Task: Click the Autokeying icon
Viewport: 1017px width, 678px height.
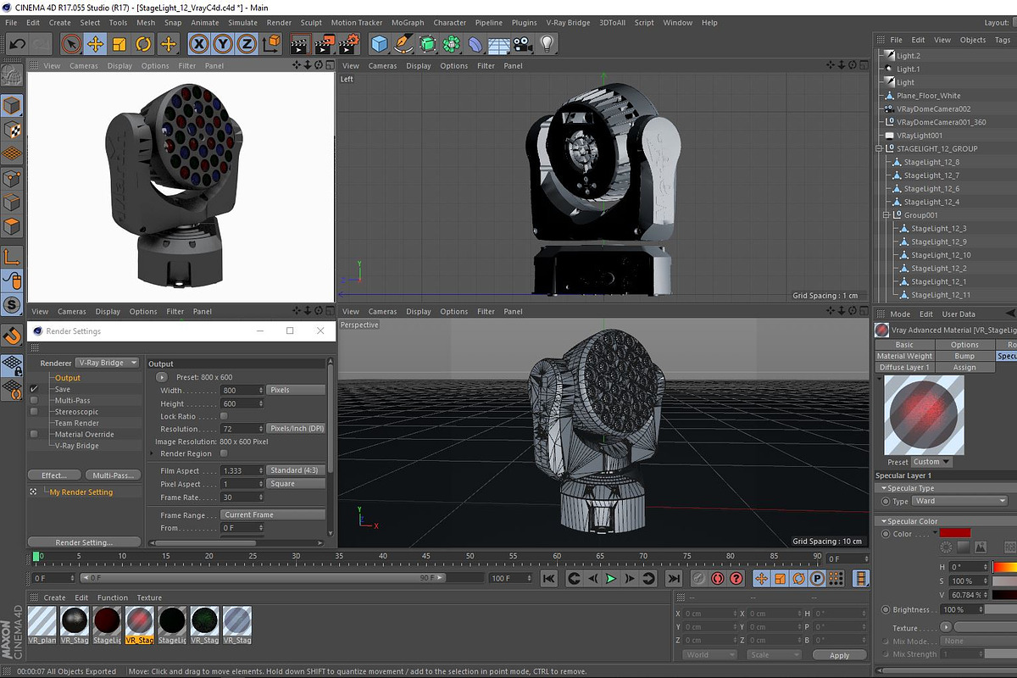Action: (718, 579)
